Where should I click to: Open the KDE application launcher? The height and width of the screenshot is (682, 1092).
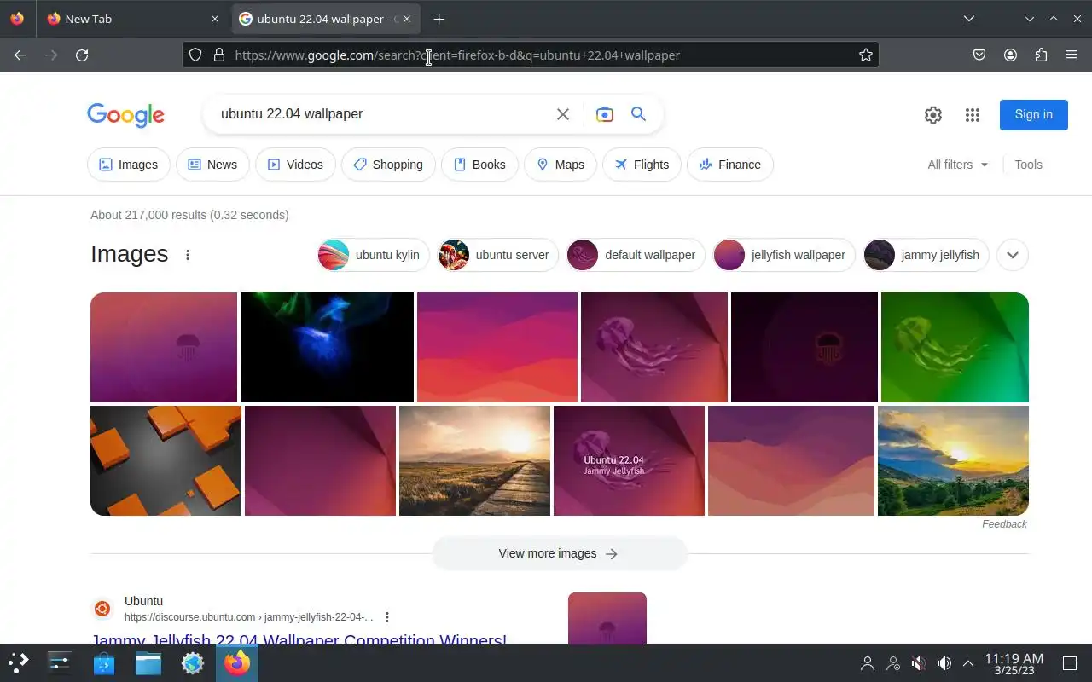(18, 662)
